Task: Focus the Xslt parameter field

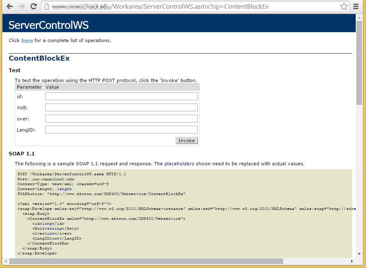Action: [x=121, y=107]
